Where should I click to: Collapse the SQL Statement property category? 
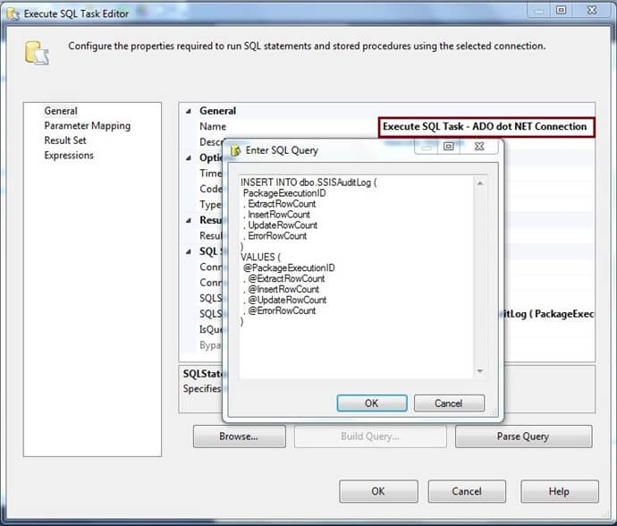point(189,251)
